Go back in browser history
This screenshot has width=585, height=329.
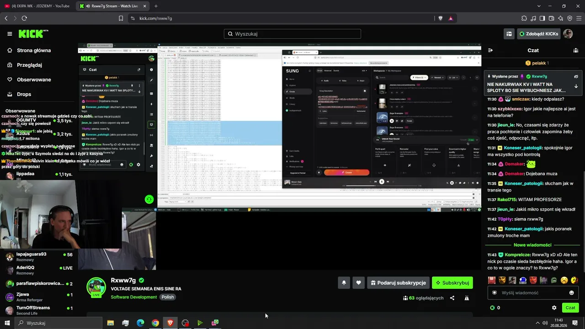6,18
